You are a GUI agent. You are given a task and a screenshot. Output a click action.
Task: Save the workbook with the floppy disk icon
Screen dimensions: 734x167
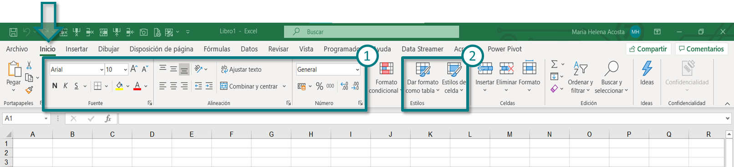tap(13, 32)
